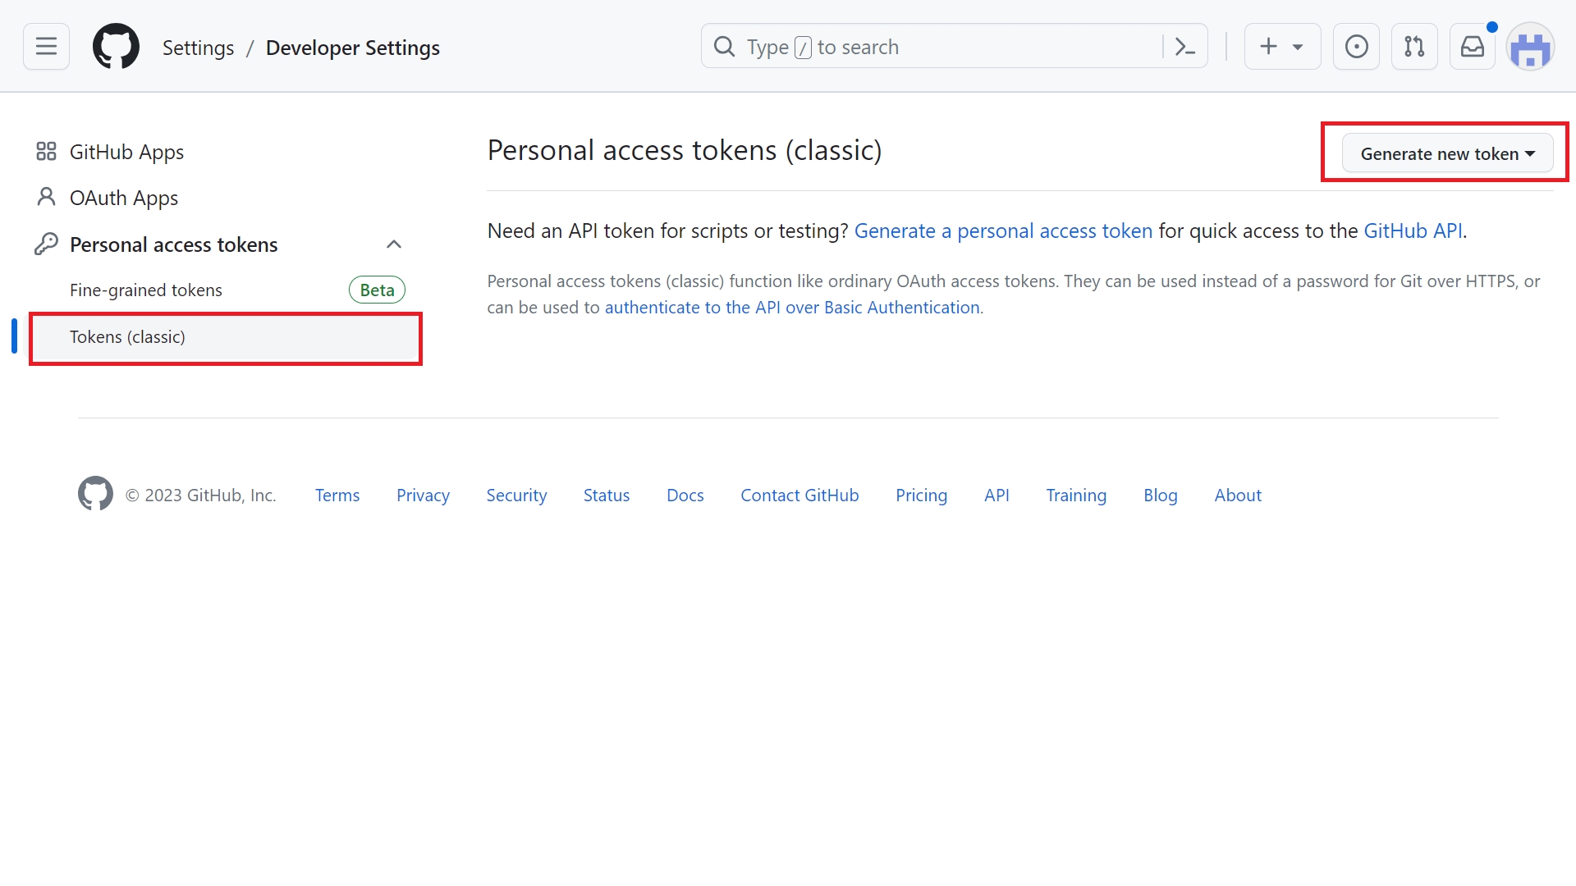This screenshot has width=1576, height=886.
Task: Select Tokens (classic) in the sidebar
Action: click(127, 337)
